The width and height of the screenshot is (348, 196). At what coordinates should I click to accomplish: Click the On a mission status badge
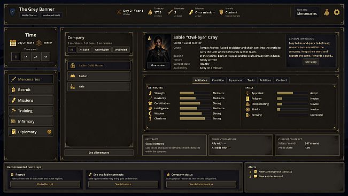(x=158, y=65)
